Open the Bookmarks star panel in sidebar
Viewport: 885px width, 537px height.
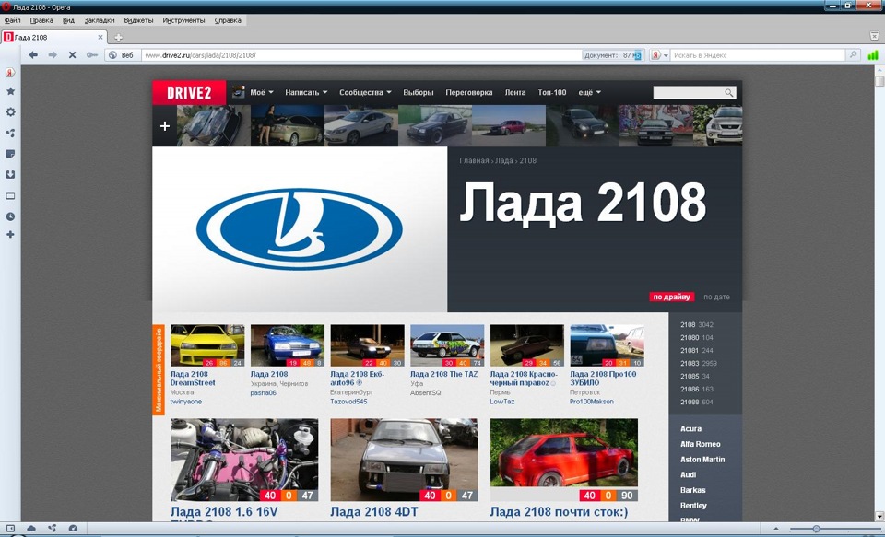point(10,91)
